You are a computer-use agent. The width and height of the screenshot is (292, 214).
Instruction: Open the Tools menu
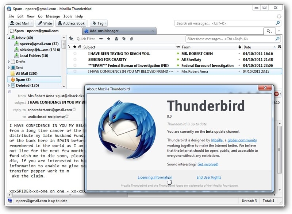pyautogui.click(x=68, y=16)
